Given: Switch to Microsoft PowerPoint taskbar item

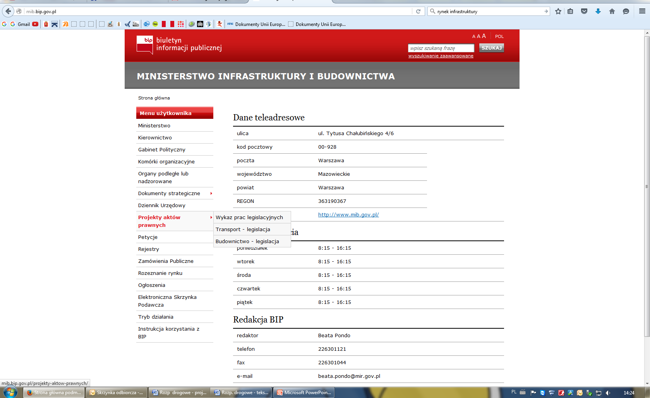Looking at the screenshot, I should (304, 393).
